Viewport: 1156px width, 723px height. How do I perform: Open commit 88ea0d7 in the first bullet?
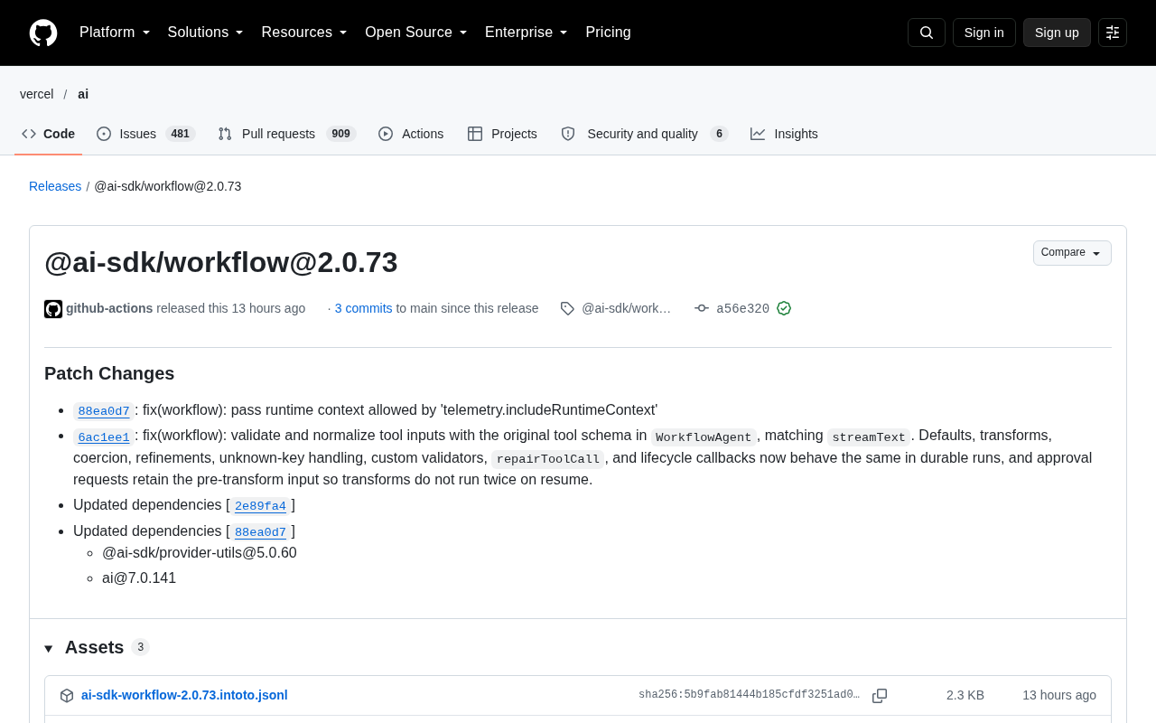pos(104,411)
